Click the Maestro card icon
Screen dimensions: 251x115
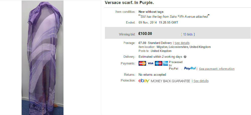click(x=159, y=63)
